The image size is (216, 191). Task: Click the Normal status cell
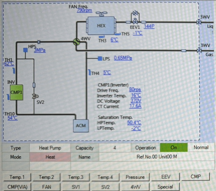pos(201,147)
